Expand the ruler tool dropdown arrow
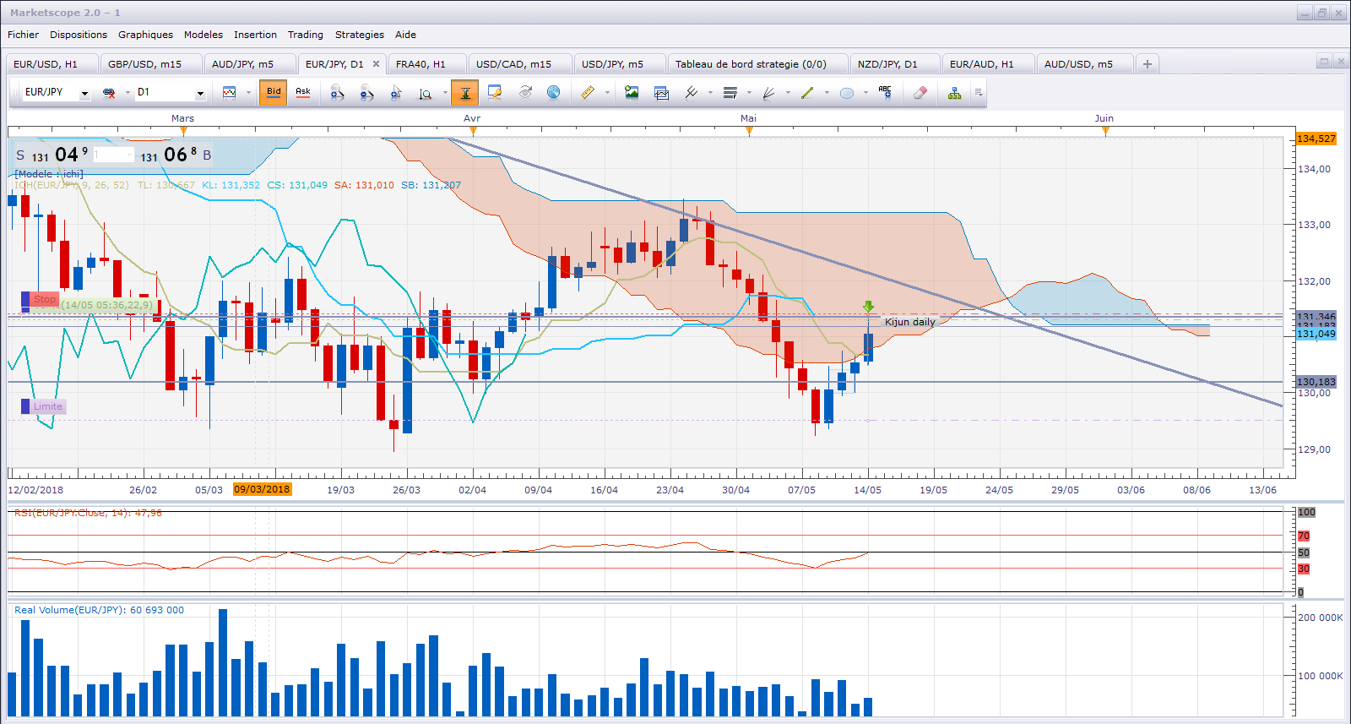1351x724 pixels. [607, 93]
